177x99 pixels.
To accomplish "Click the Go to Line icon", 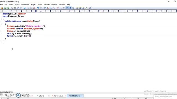I will (x=54, y=8).
